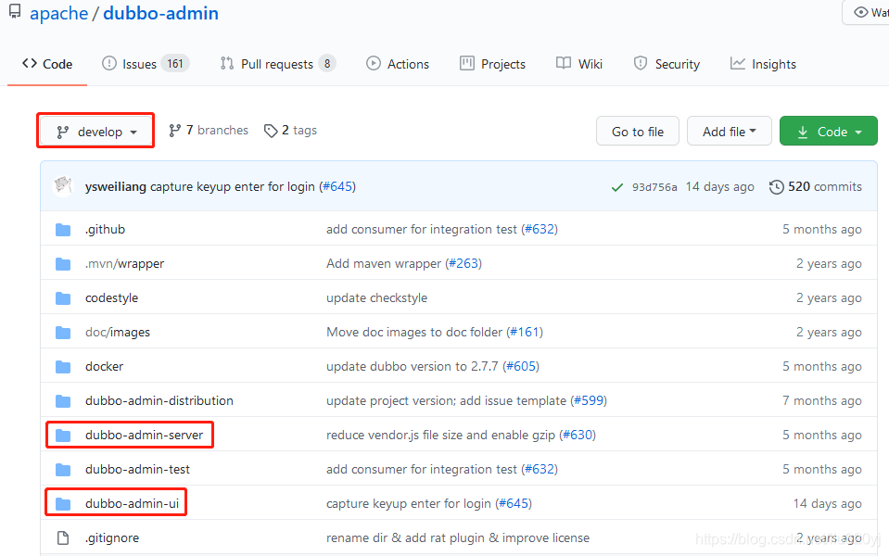View the Insights tab
This screenshot has width=889, height=556.
(763, 64)
